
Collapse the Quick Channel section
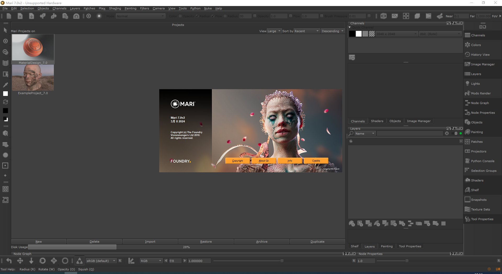tap(350, 27)
